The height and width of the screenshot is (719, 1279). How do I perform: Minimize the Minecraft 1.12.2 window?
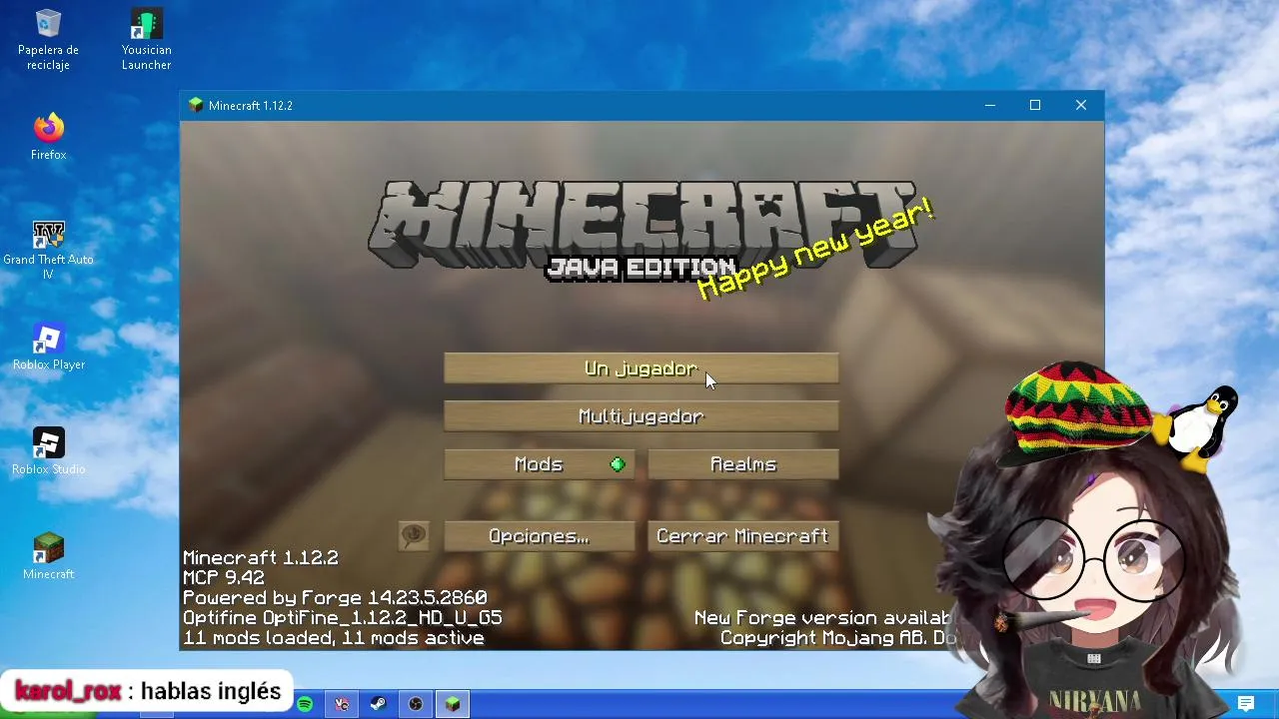pyautogui.click(x=989, y=105)
